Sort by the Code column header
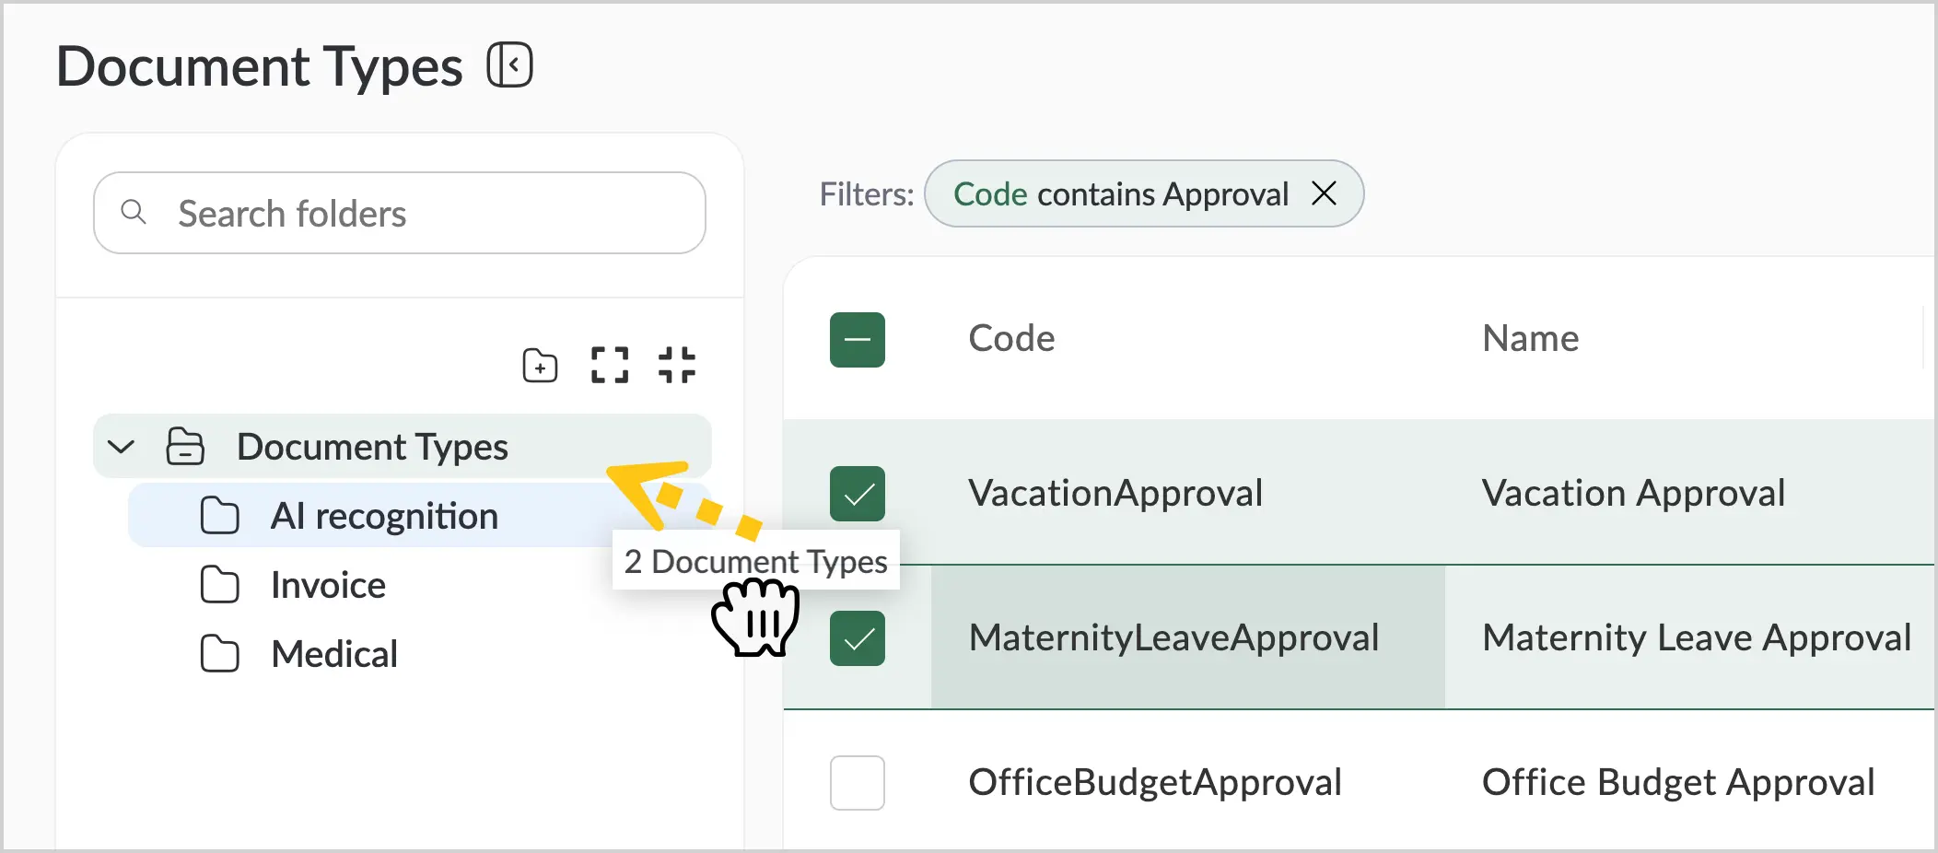Viewport: 1938px width, 853px height. pos(1011,338)
